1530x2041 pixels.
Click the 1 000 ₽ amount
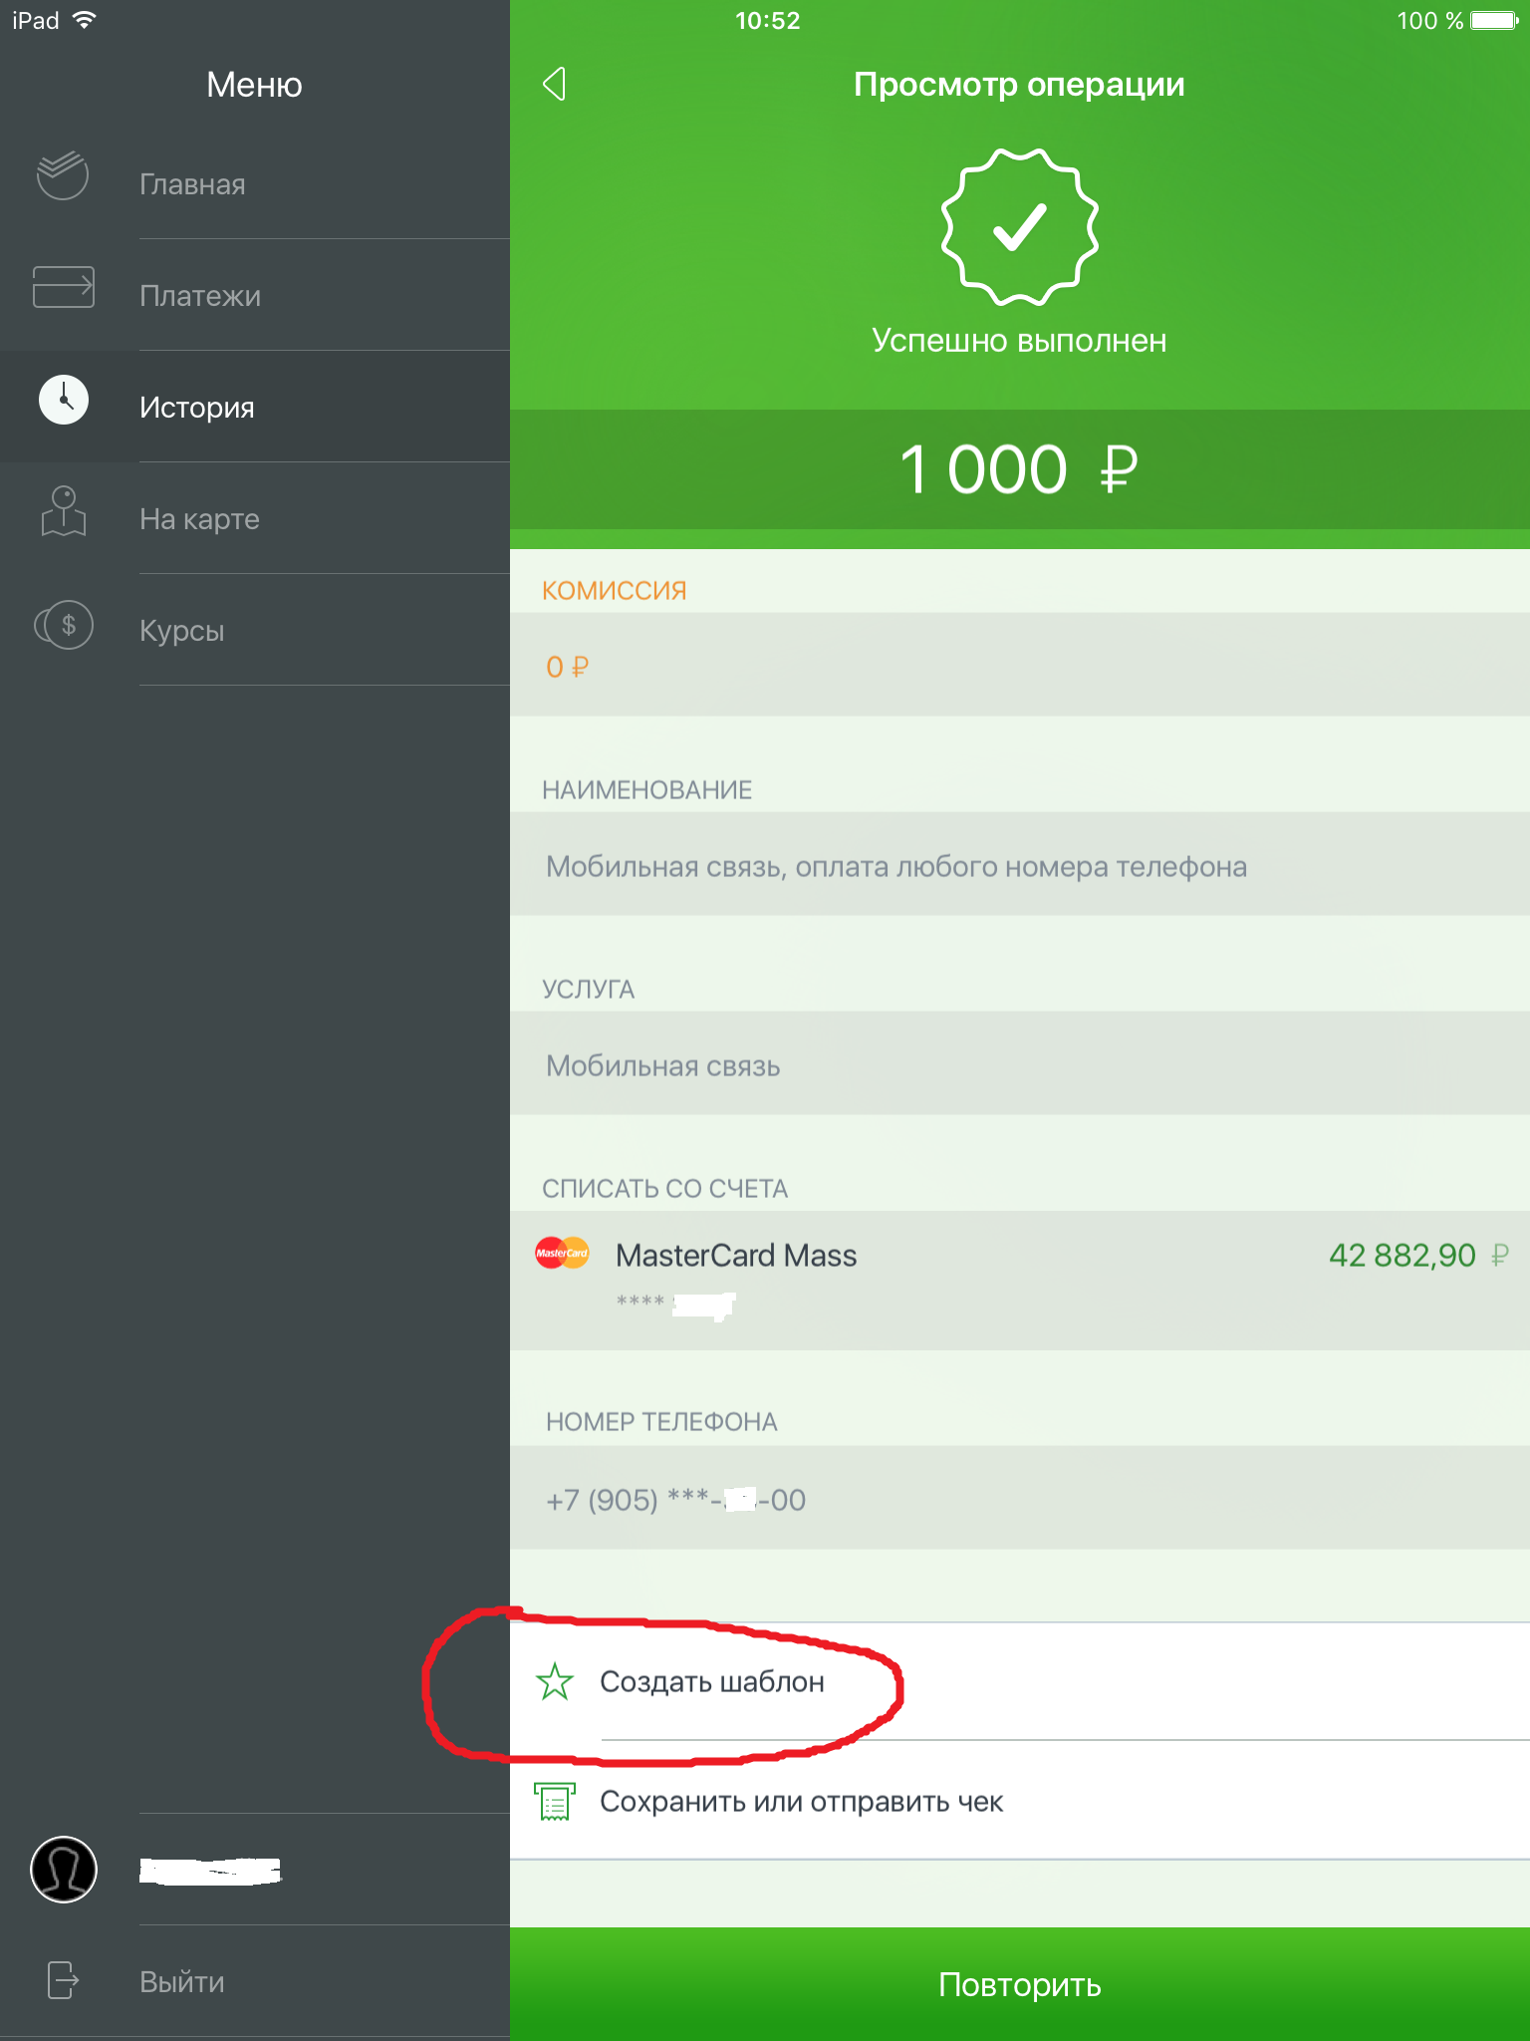point(1019,469)
